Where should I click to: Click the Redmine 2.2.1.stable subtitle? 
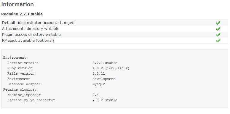pos(22,14)
